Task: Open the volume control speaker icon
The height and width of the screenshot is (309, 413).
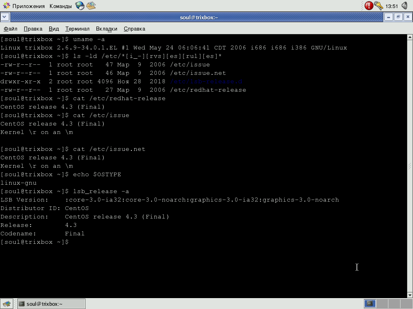Action: coord(404,6)
